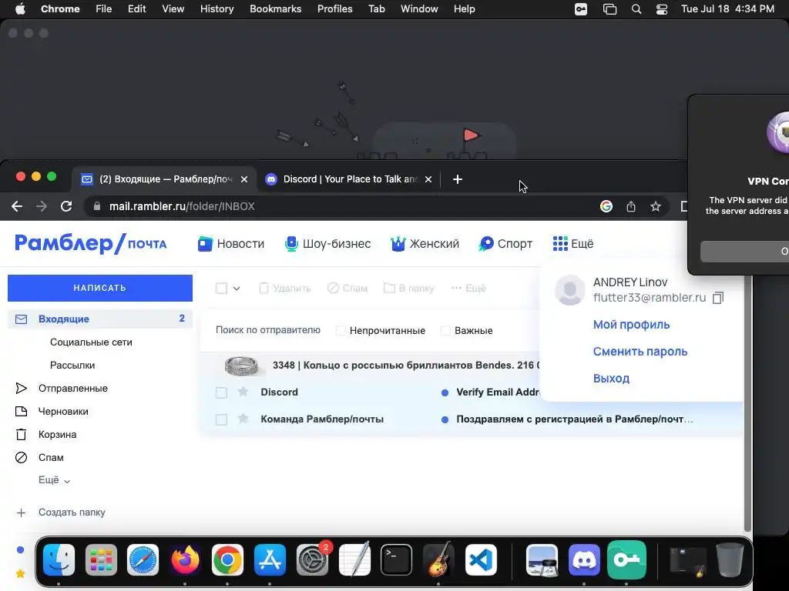This screenshot has height=591, width=789.
Task: Open Finder from the Dock
Action: point(59,560)
